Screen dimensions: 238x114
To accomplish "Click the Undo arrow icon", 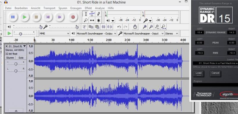I will click(x=119, y=27).
